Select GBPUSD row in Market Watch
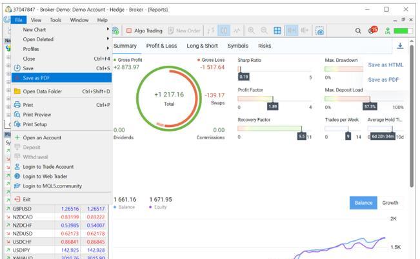This screenshot has width=420, height=259. point(56,209)
